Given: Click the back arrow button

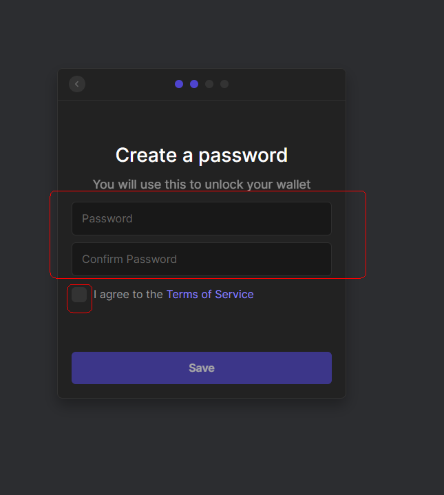Looking at the screenshot, I should (77, 84).
